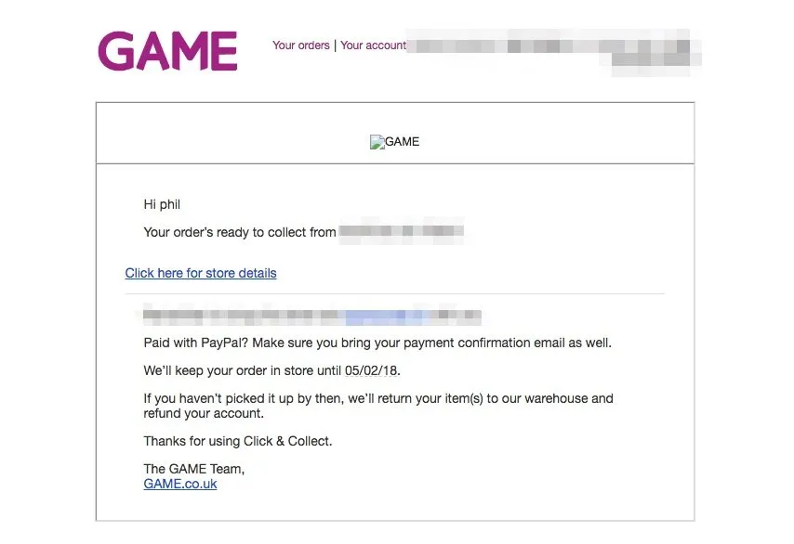Click the Thanks for using Click & Collect line
The image size is (794, 544).
tap(238, 441)
